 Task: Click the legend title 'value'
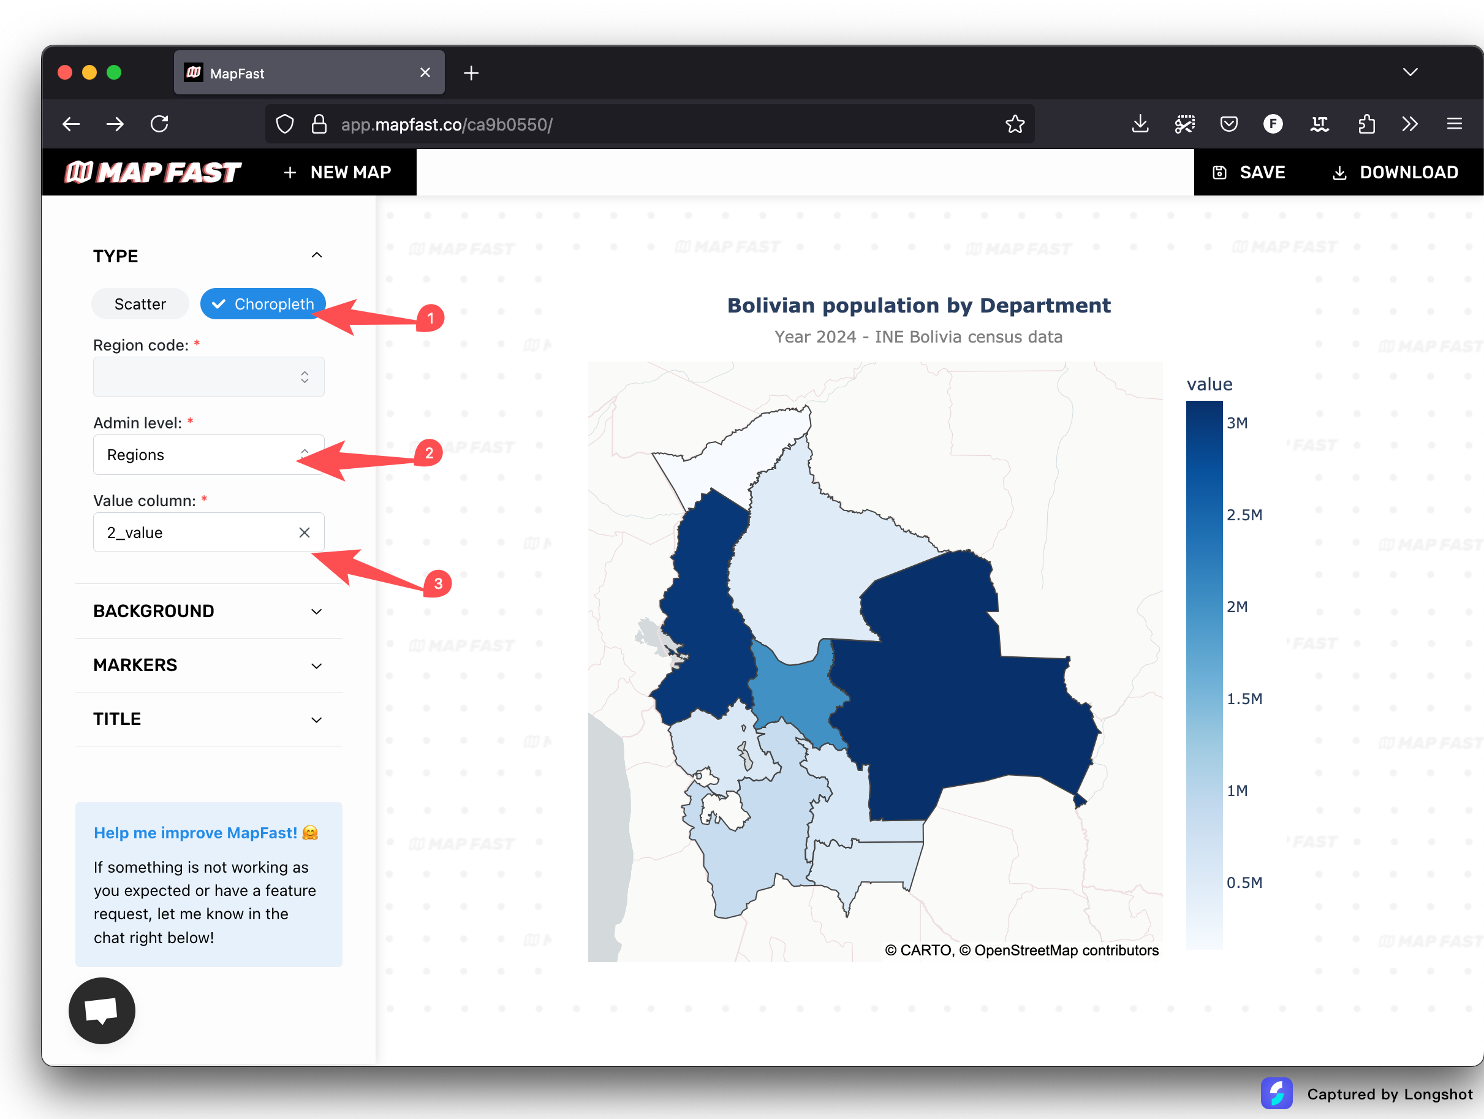click(1210, 384)
